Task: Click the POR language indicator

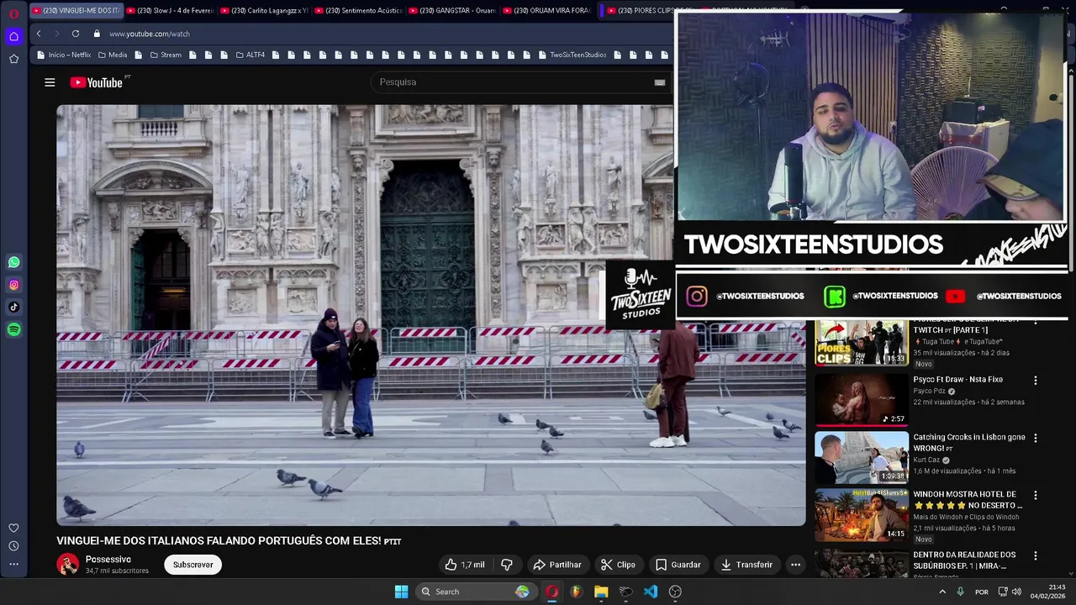Action: coord(982,592)
